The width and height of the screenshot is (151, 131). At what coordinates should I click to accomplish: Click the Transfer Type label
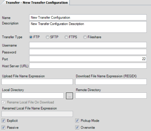[x=12, y=37]
